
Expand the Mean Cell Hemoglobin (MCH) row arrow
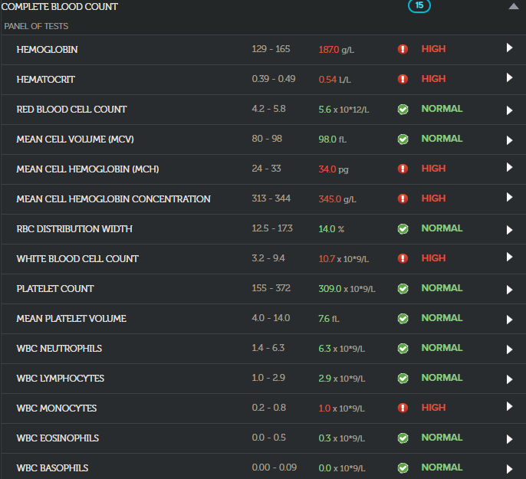click(509, 168)
